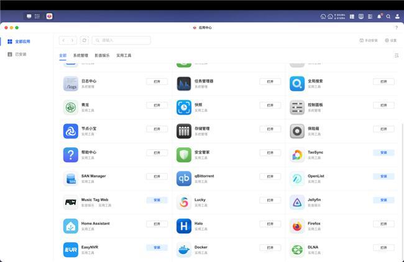The width and height of the screenshot is (404, 262).
Task: Click the 'Halo' app name text
Action: tap(199, 224)
